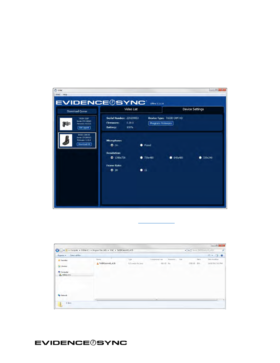
Task: Click the folder icon in address bar
Action: 66,250
